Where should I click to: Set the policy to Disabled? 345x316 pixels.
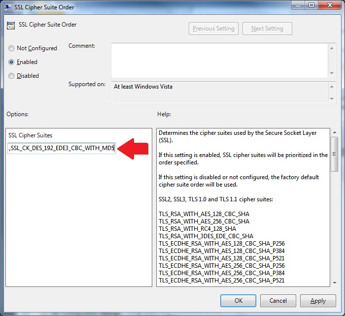(11, 76)
